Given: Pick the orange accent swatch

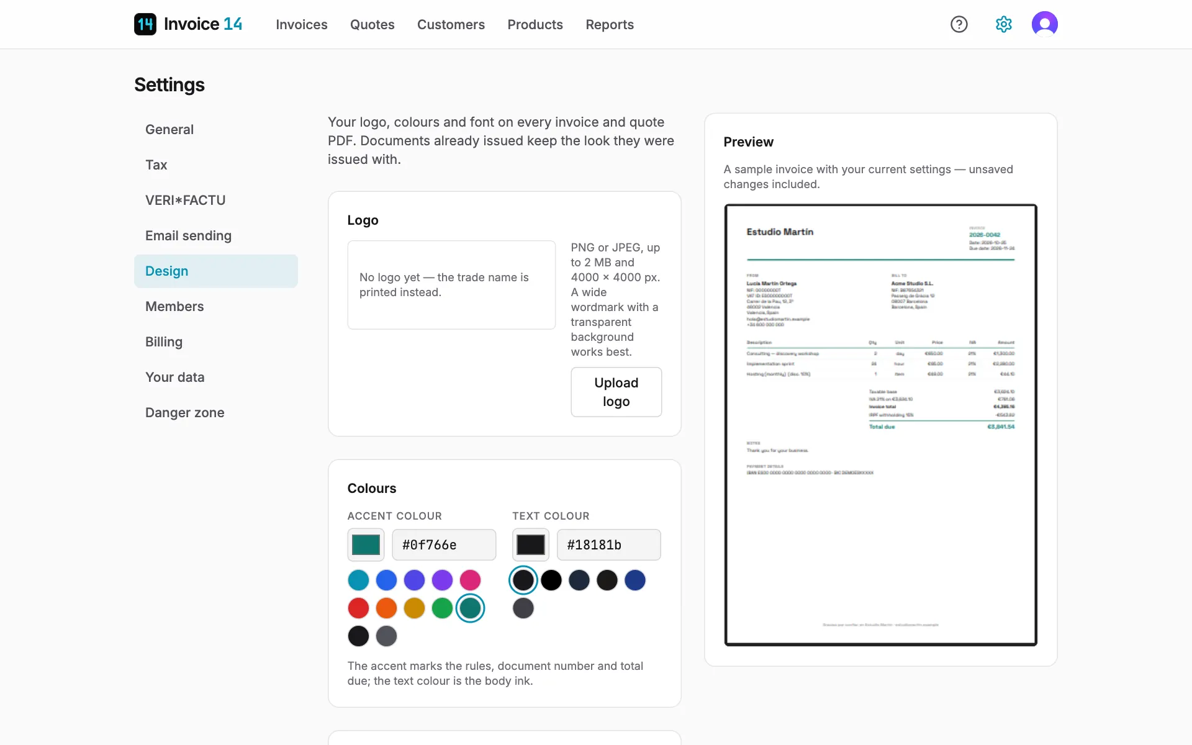Looking at the screenshot, I should pos(386,608).
